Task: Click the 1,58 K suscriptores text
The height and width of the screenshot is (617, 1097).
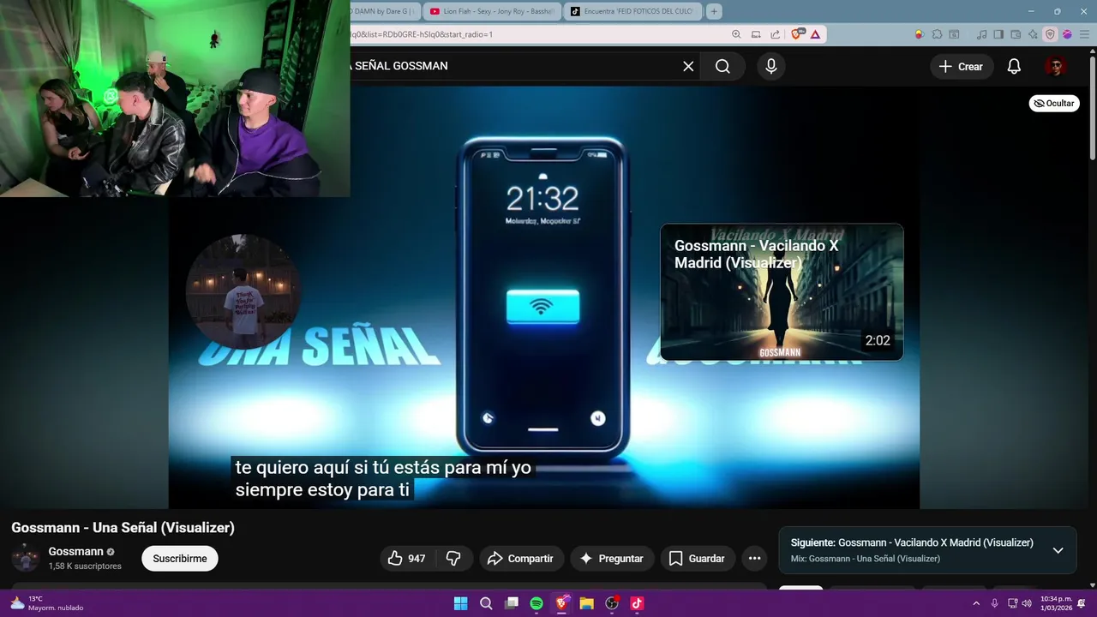Action: pyautogui.click(x=85, y=566)
